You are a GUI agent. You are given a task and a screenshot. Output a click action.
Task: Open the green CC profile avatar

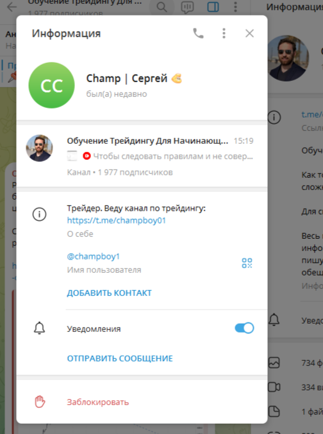coord(52,85)
